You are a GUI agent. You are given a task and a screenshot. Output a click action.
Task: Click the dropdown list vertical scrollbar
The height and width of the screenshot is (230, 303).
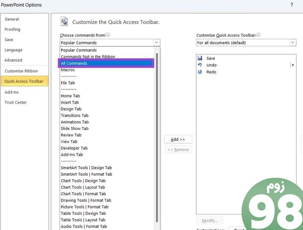(157, 138)
